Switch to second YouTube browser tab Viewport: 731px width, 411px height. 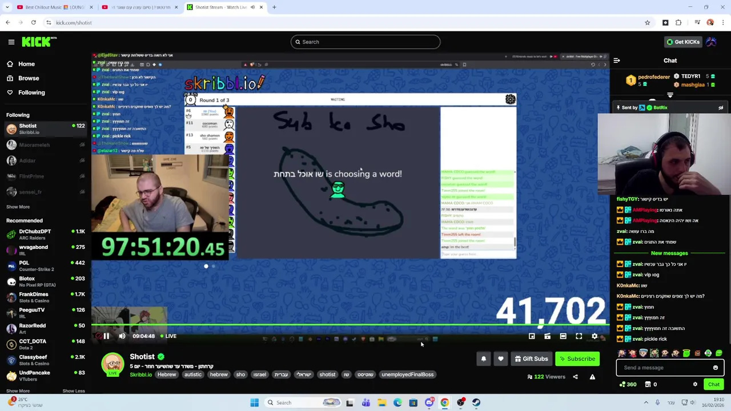click(x=140, y=7)
